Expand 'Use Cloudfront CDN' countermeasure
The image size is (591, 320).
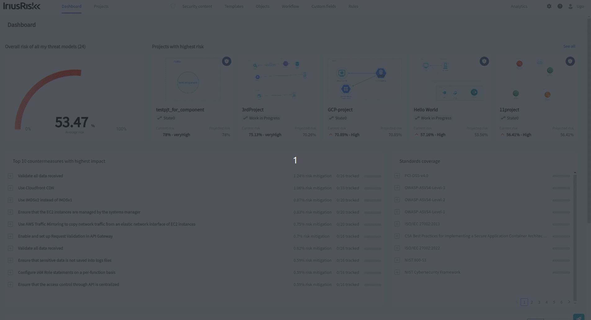pos(11,188)
